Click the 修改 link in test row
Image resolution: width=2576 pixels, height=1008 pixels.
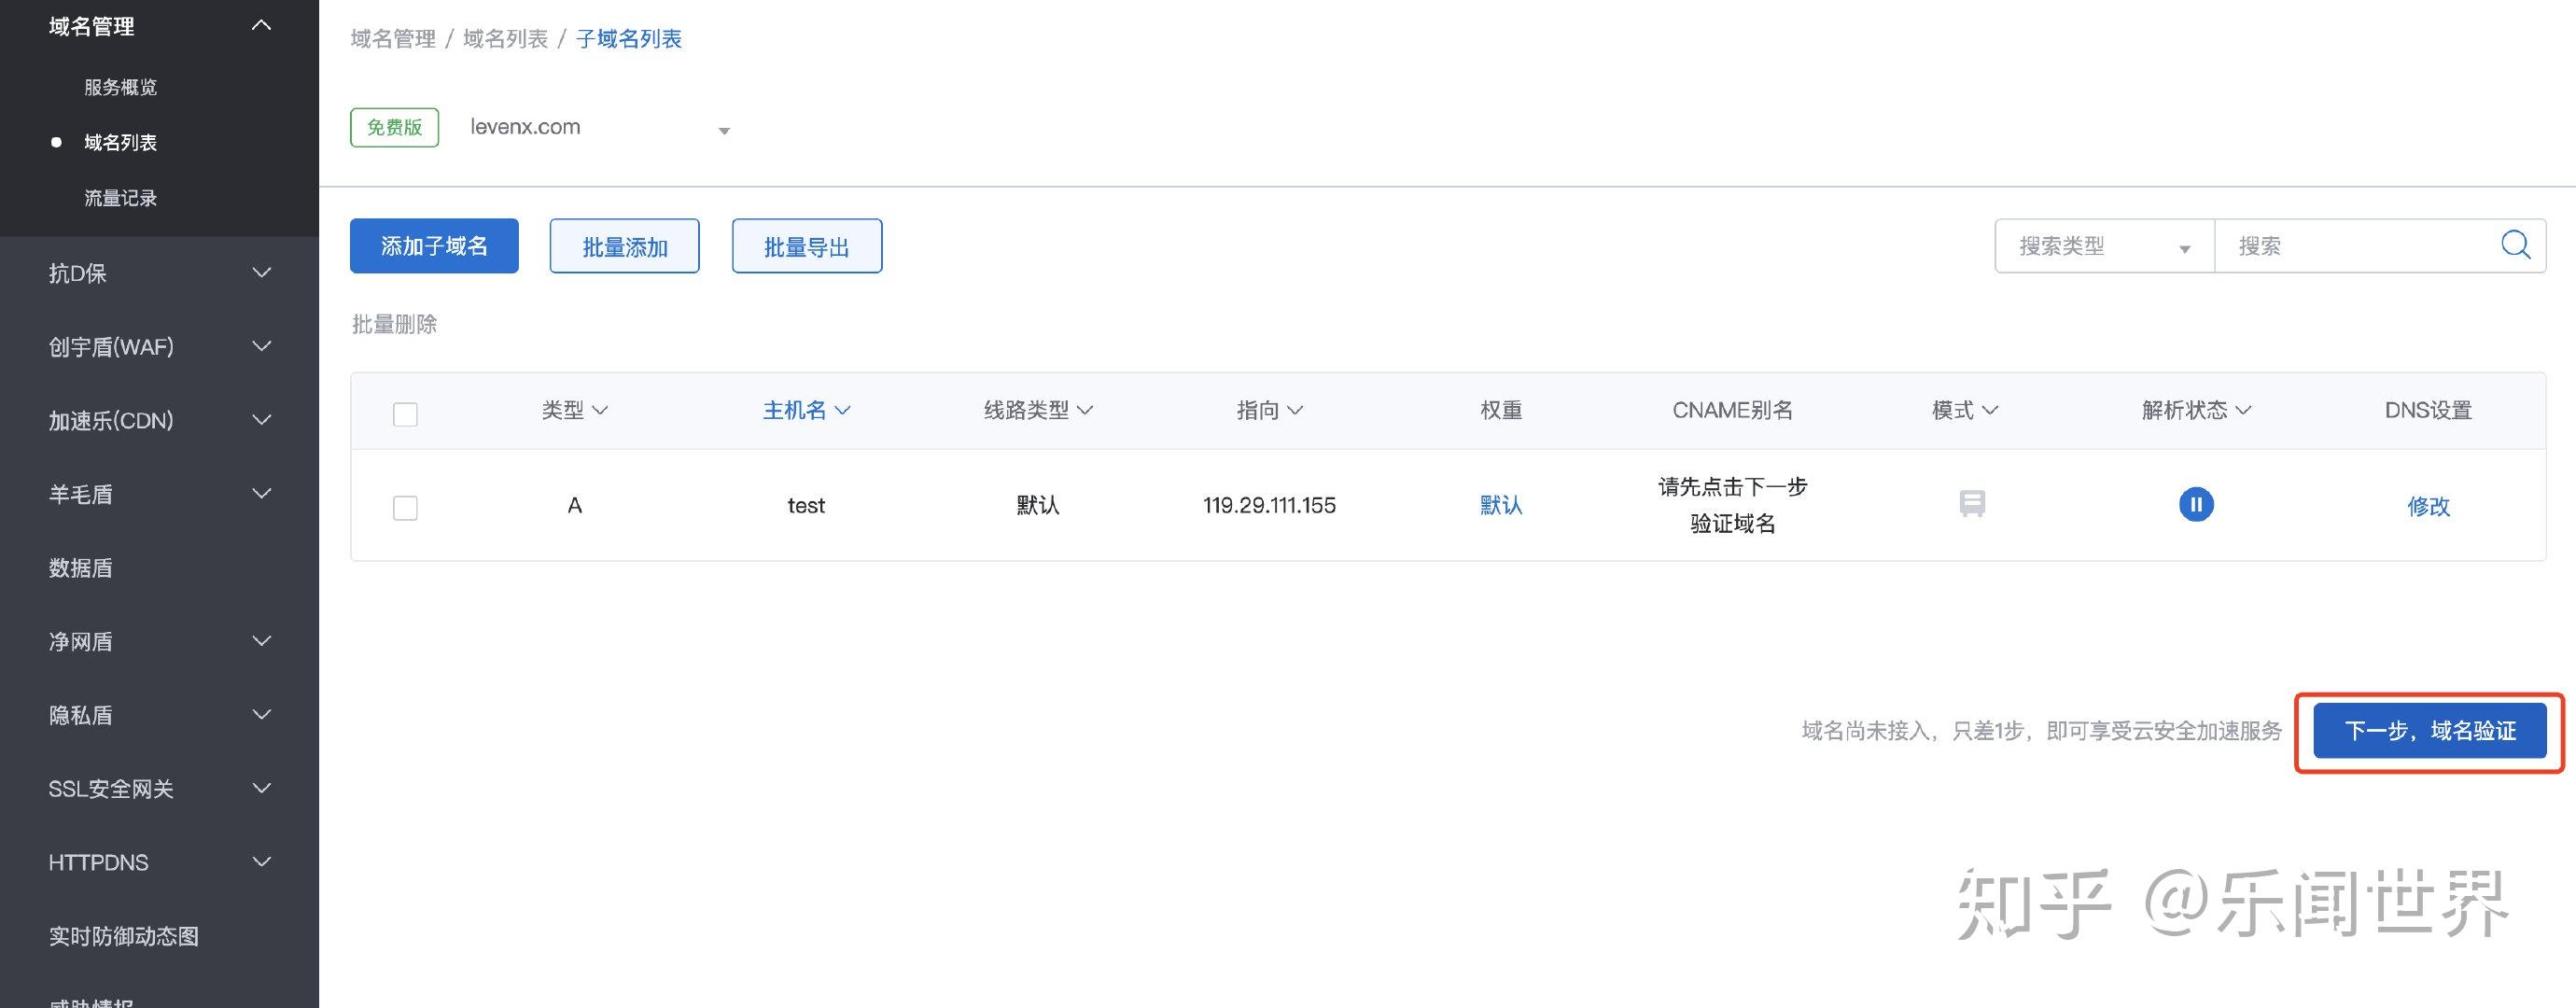[x=2428, y=506]
